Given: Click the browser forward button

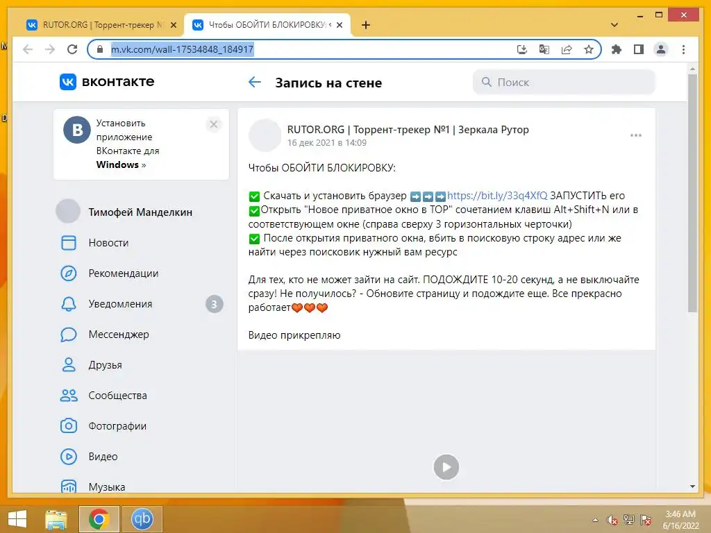Looking at the screenshot, I should [50, 49].
